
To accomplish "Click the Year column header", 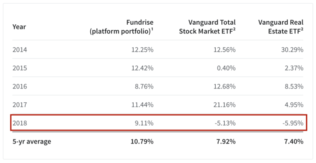I will pyautogui.click(x=19, y=27).
